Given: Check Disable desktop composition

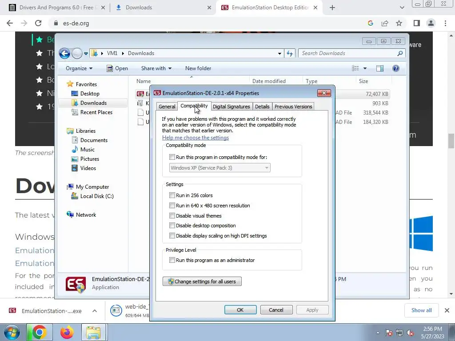Looking at the screenshot, I should (172, 226).
